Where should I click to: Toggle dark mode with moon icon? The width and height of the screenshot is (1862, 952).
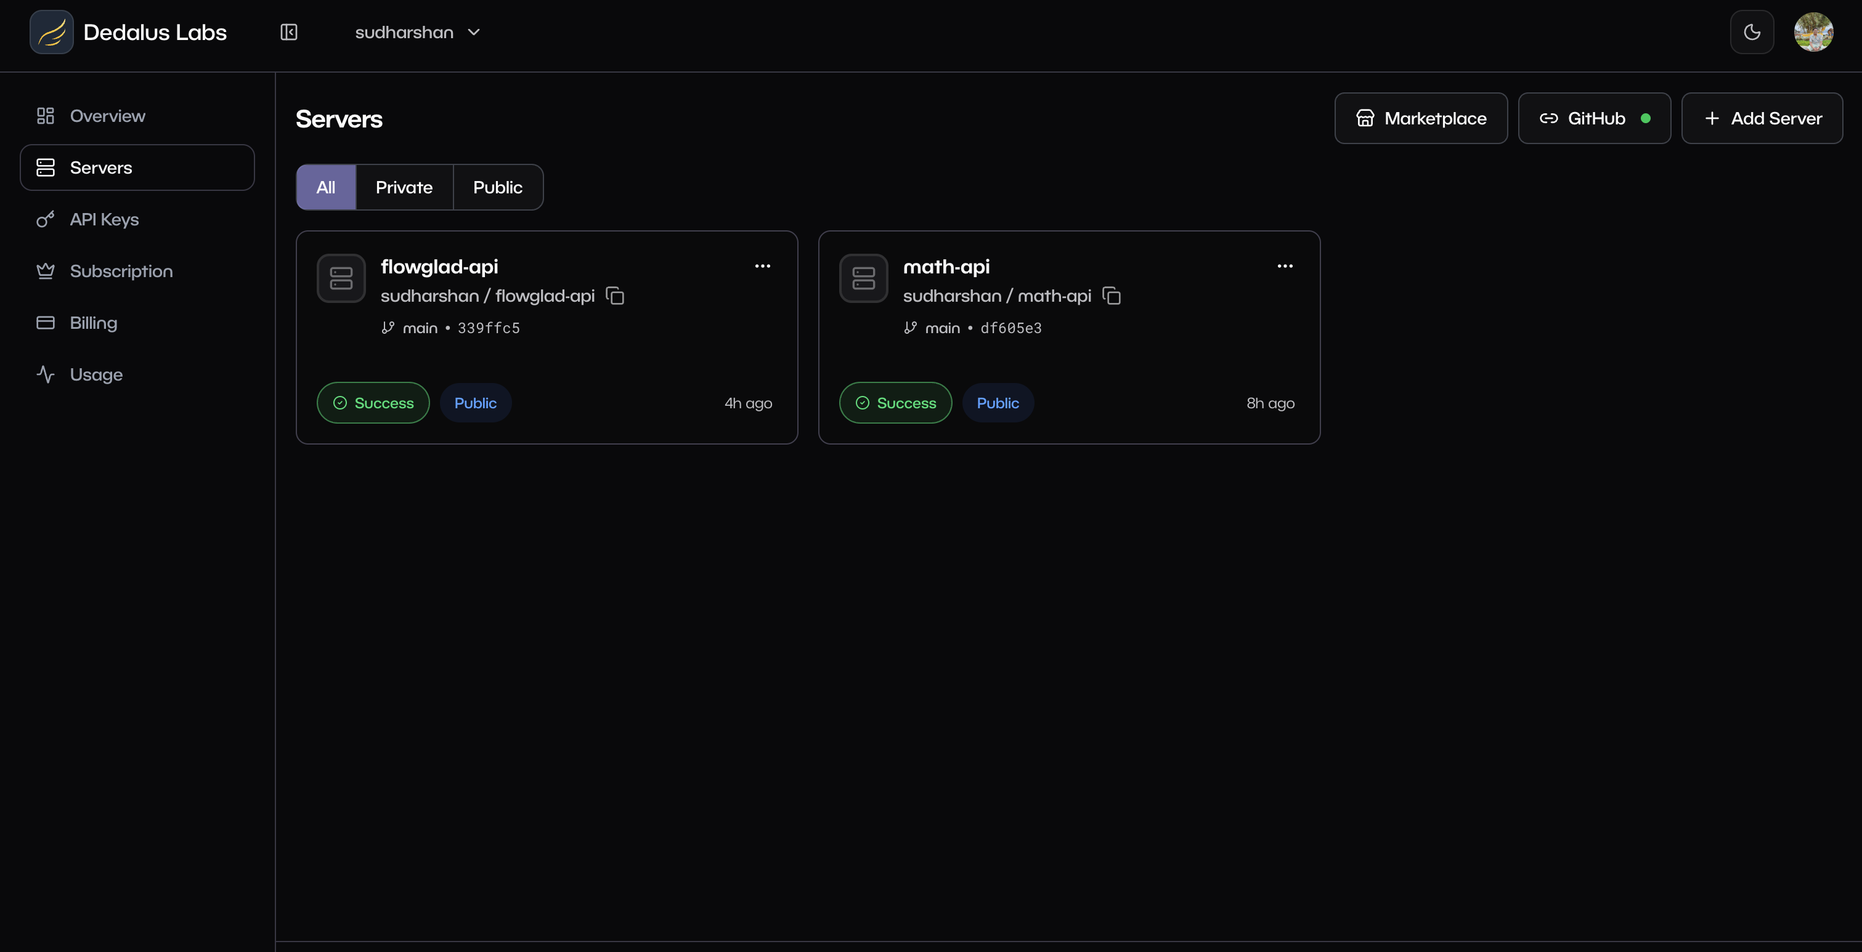click(x=1752, y=33)
